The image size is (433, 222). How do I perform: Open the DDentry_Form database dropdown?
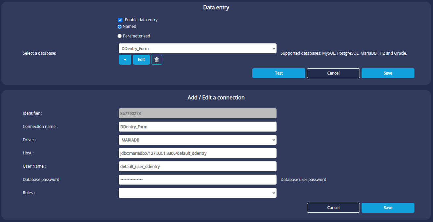click(x=197, y=48)
